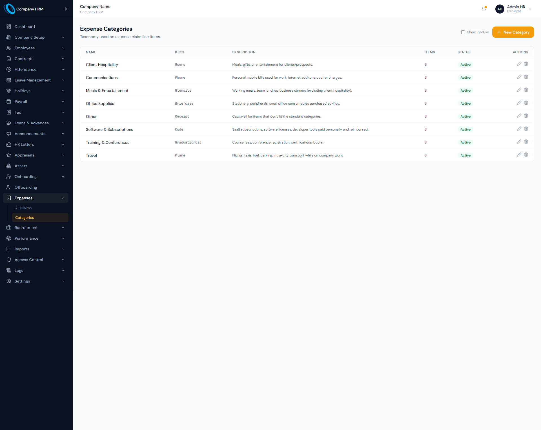Click the AH user avatar
Viewport: 541px width, 430px height.
pyautogui.click(x=500, y=9)
